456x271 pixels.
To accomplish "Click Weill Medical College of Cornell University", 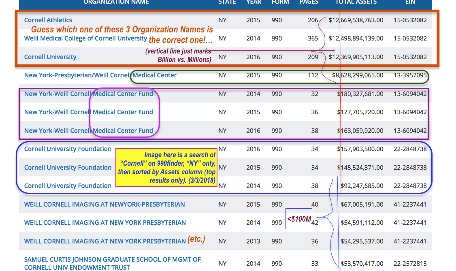I will click(85, 38).
